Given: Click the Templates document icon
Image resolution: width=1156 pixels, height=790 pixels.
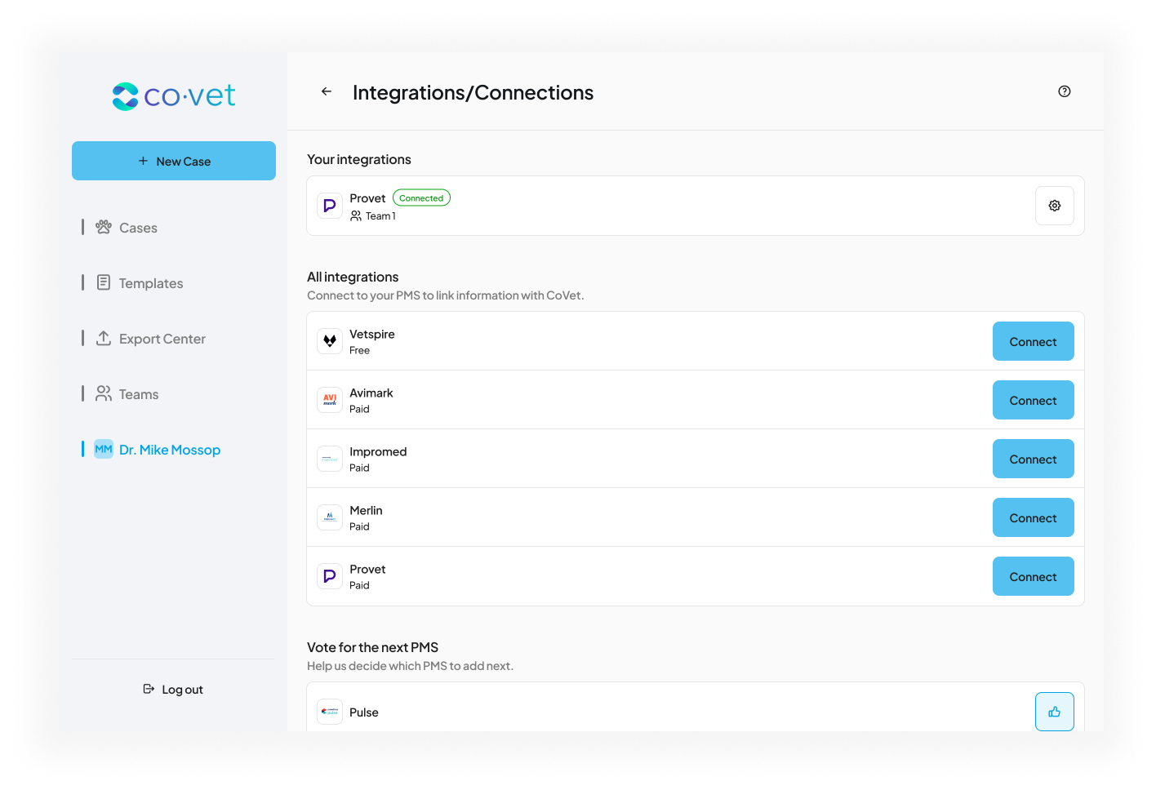Looking at the screenshot, I should click(x=104, y=282).
